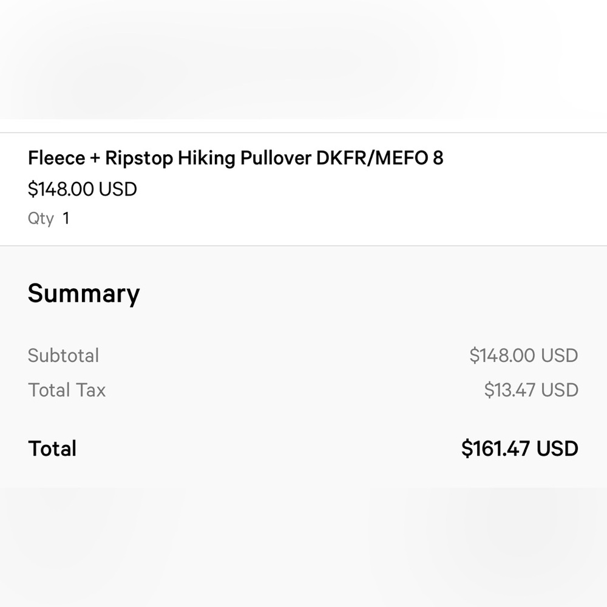Click the Summary heading
This screenshot has width=607, height=607.
coord(84,294)
